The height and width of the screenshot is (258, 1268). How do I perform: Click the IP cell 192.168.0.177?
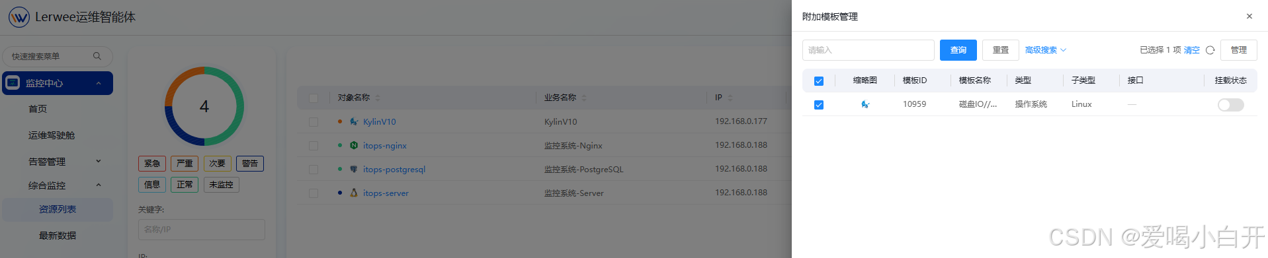[x=741, y=121]
